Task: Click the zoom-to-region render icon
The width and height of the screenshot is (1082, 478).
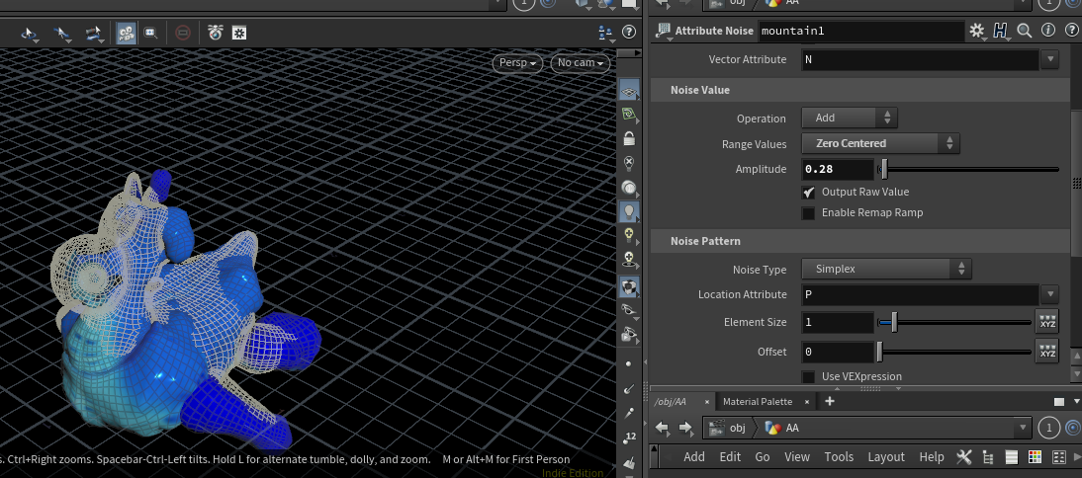Action: point(150,33)
